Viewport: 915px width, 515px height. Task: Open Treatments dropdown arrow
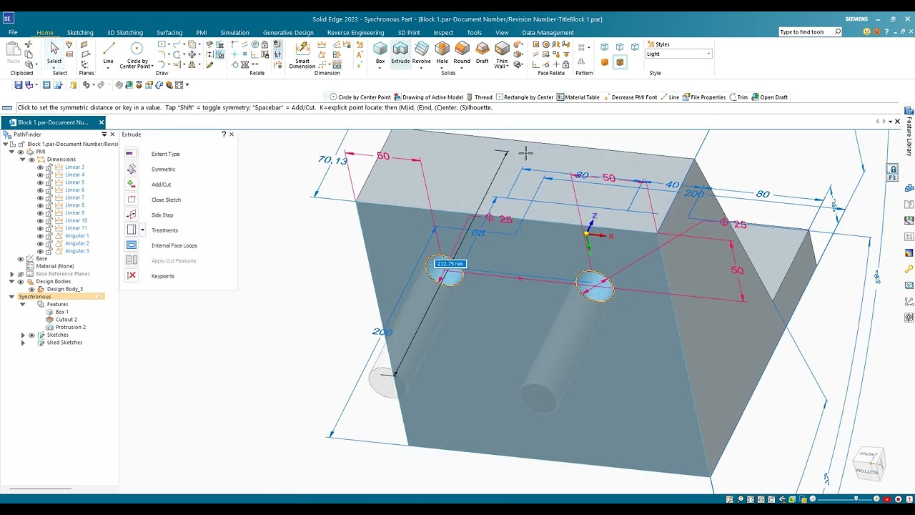tap(142, 230)
